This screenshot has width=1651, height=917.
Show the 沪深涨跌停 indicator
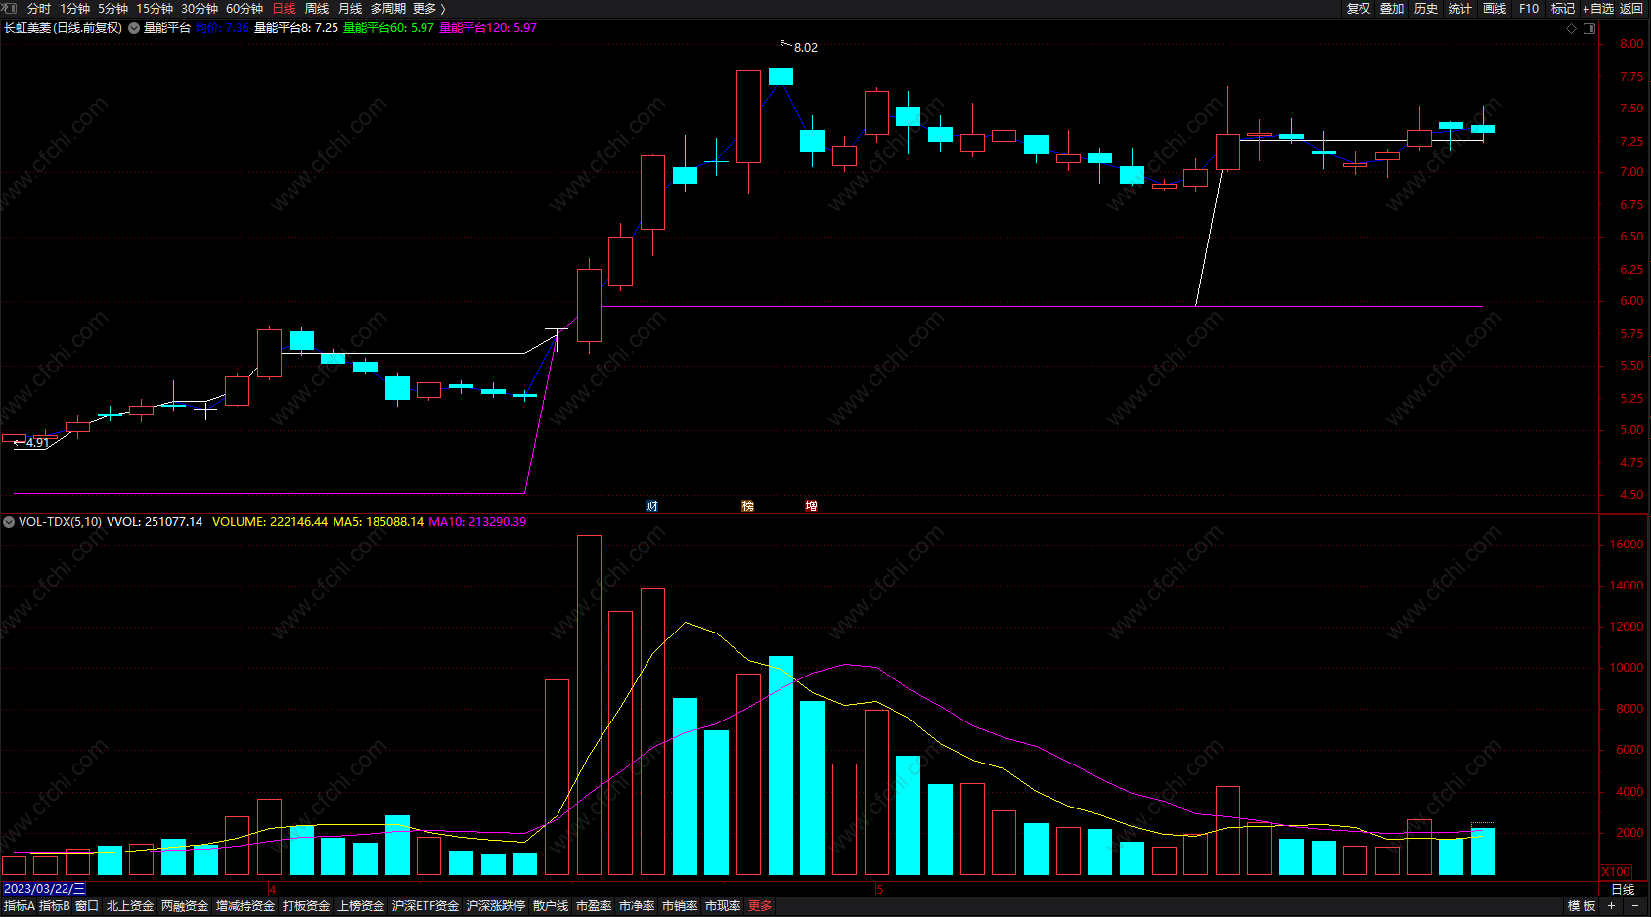[x=496, y=906]
